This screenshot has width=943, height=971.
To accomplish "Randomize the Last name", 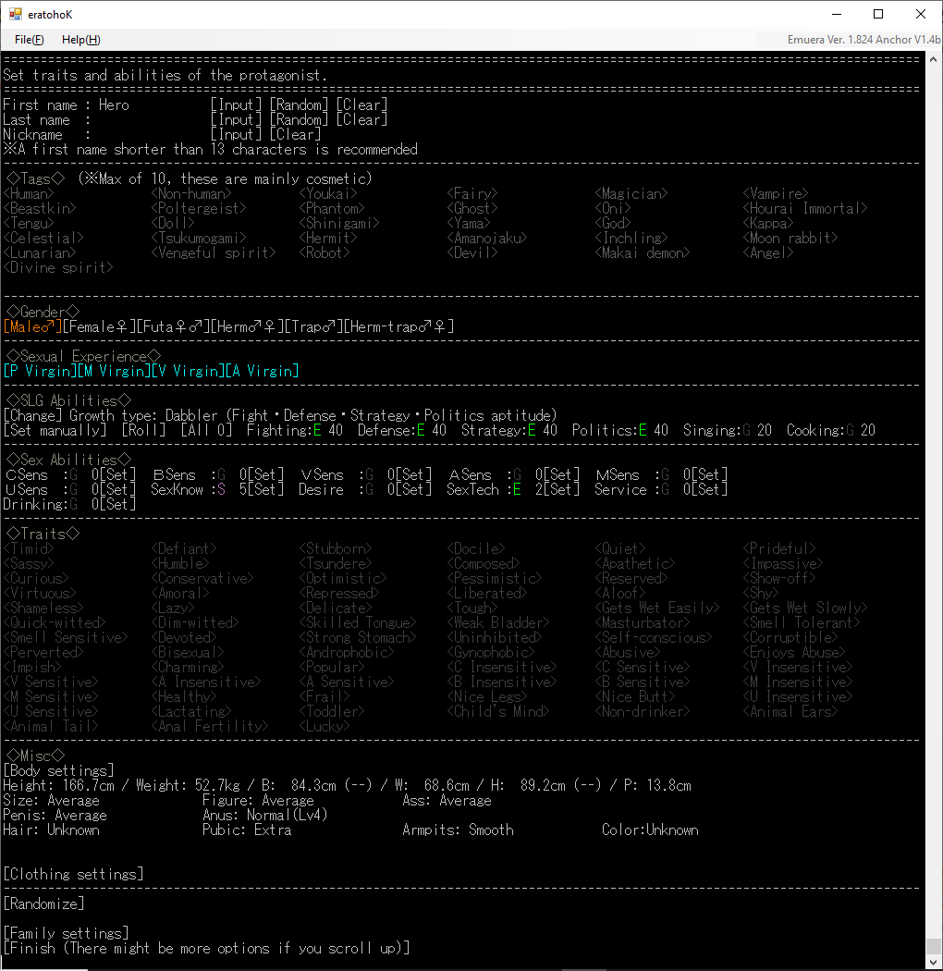I will (x=299, y=120).
